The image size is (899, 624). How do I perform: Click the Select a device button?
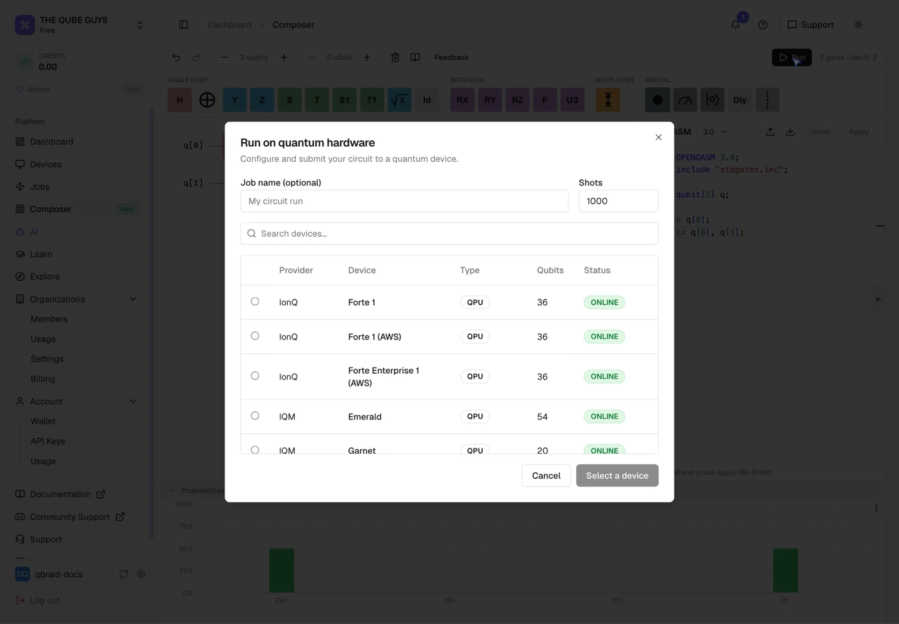[617, 475]
